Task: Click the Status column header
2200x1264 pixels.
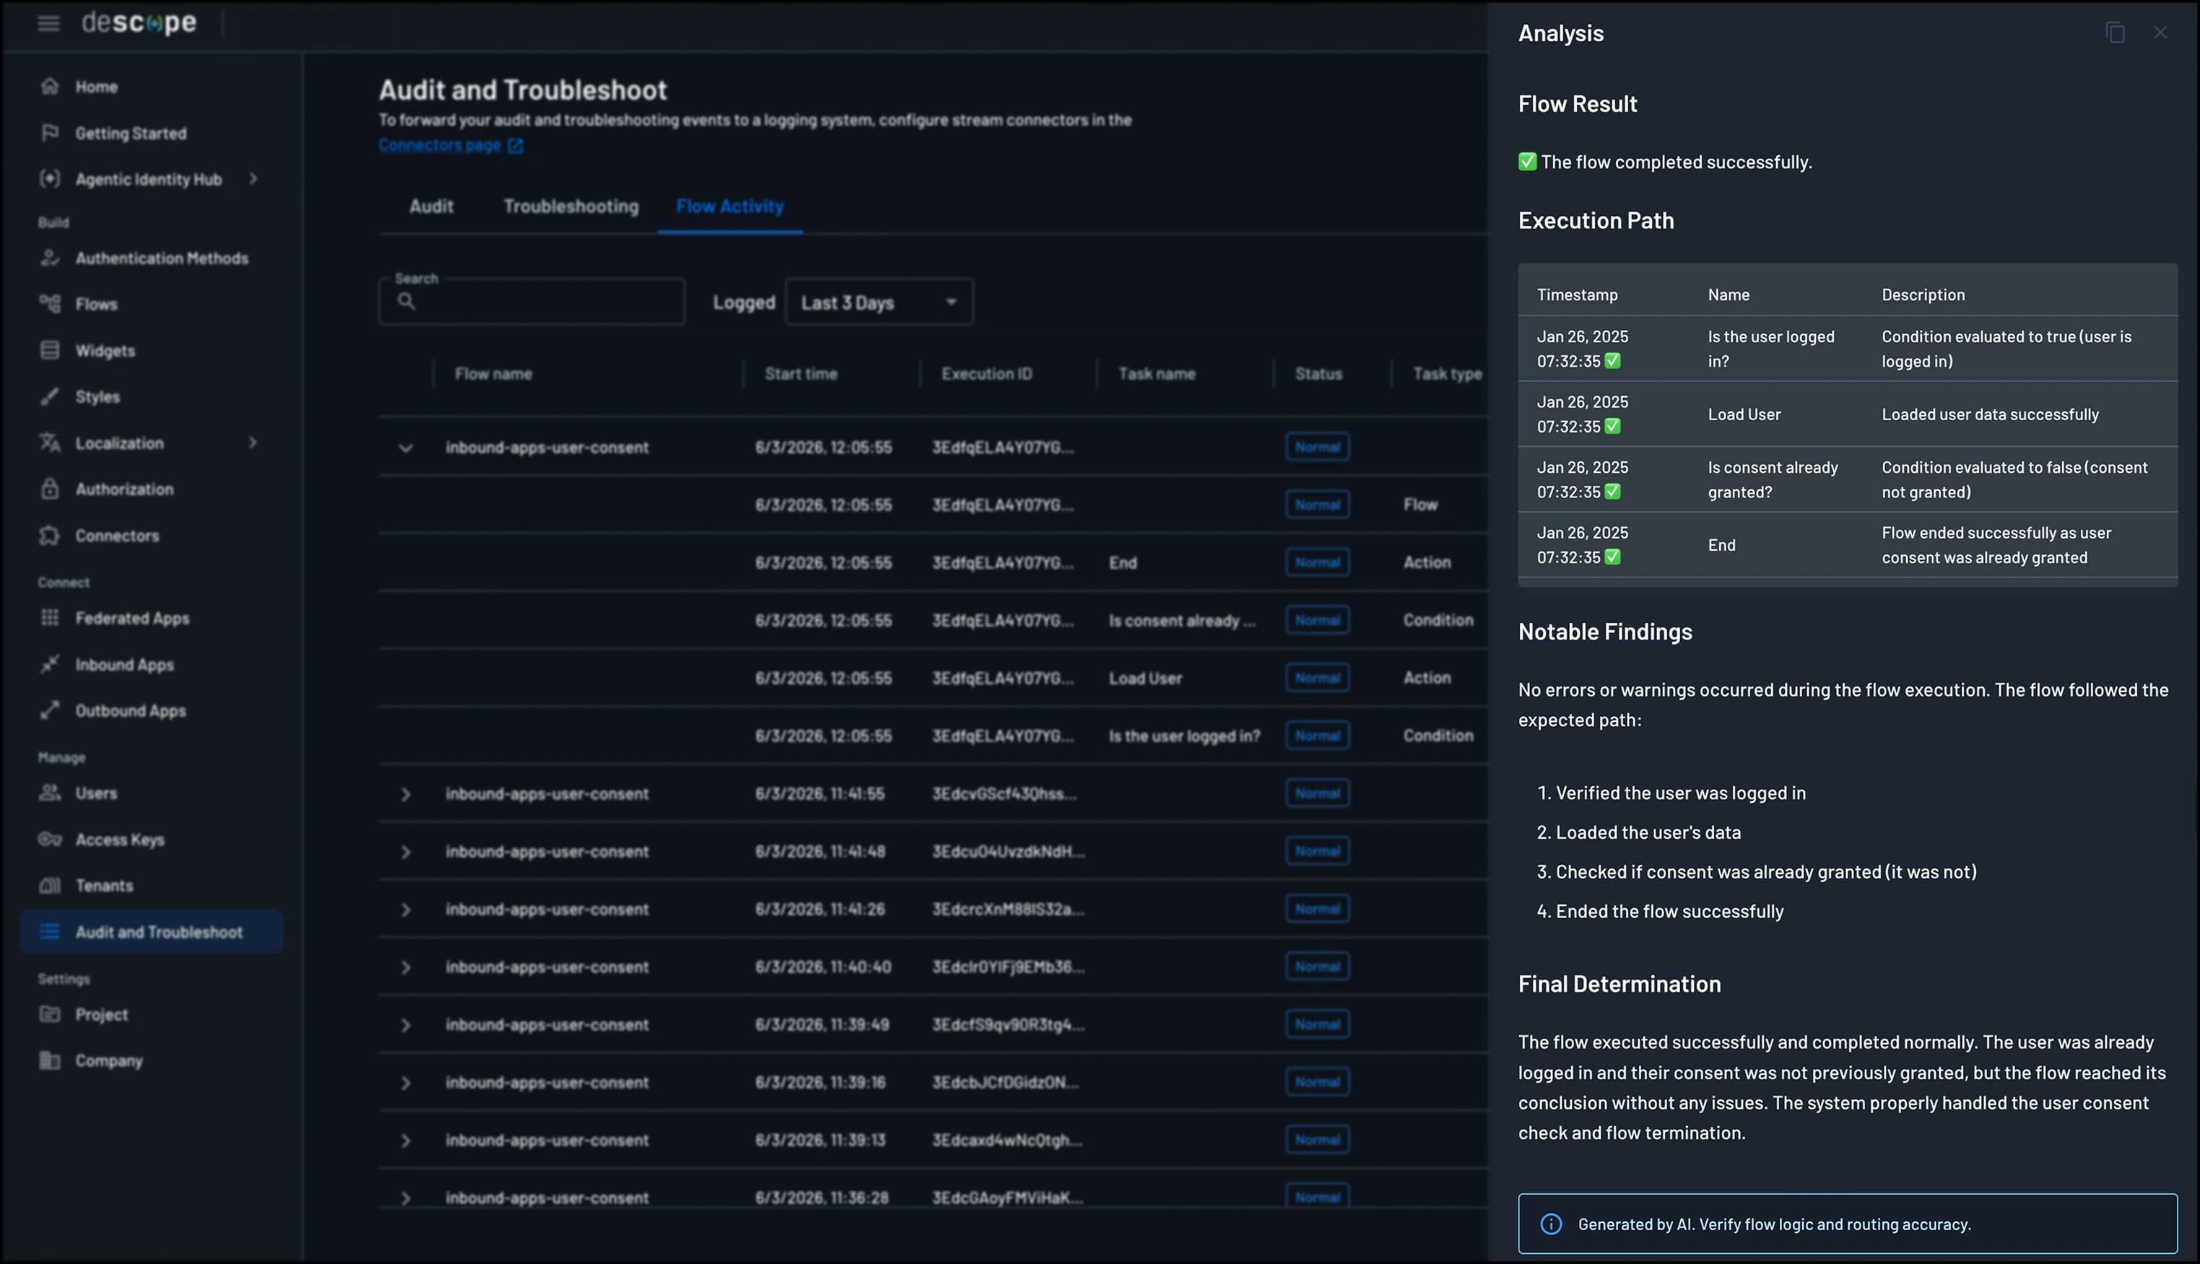Action: click(1318, 374)
